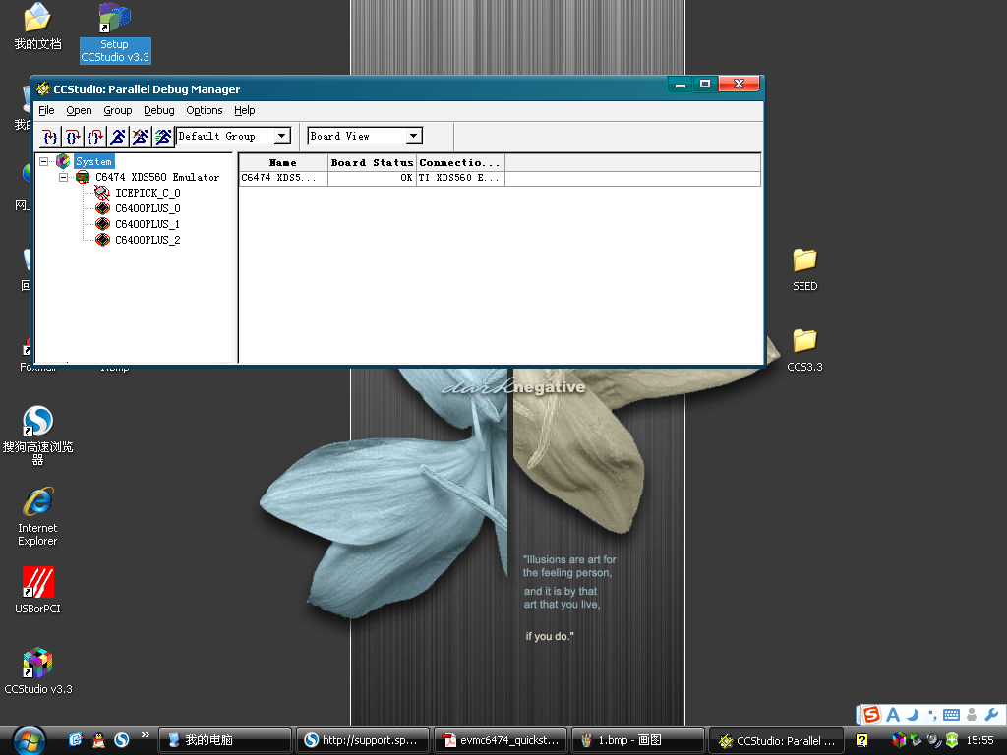Screen dimensions: 1007x755
Task: Collapse the System tree node
Action: [43, 162]
